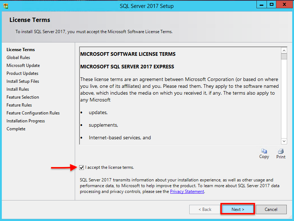Image resolution: width=294 pixels, height=221 pixels.
Task: Select Installation Progress step in sidebar
Action: 26,121
